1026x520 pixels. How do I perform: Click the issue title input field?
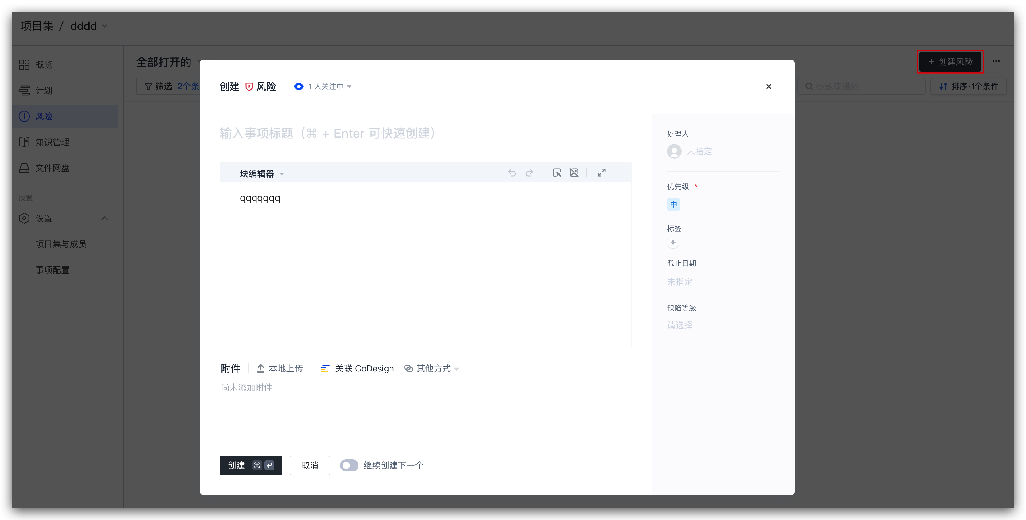425,133
